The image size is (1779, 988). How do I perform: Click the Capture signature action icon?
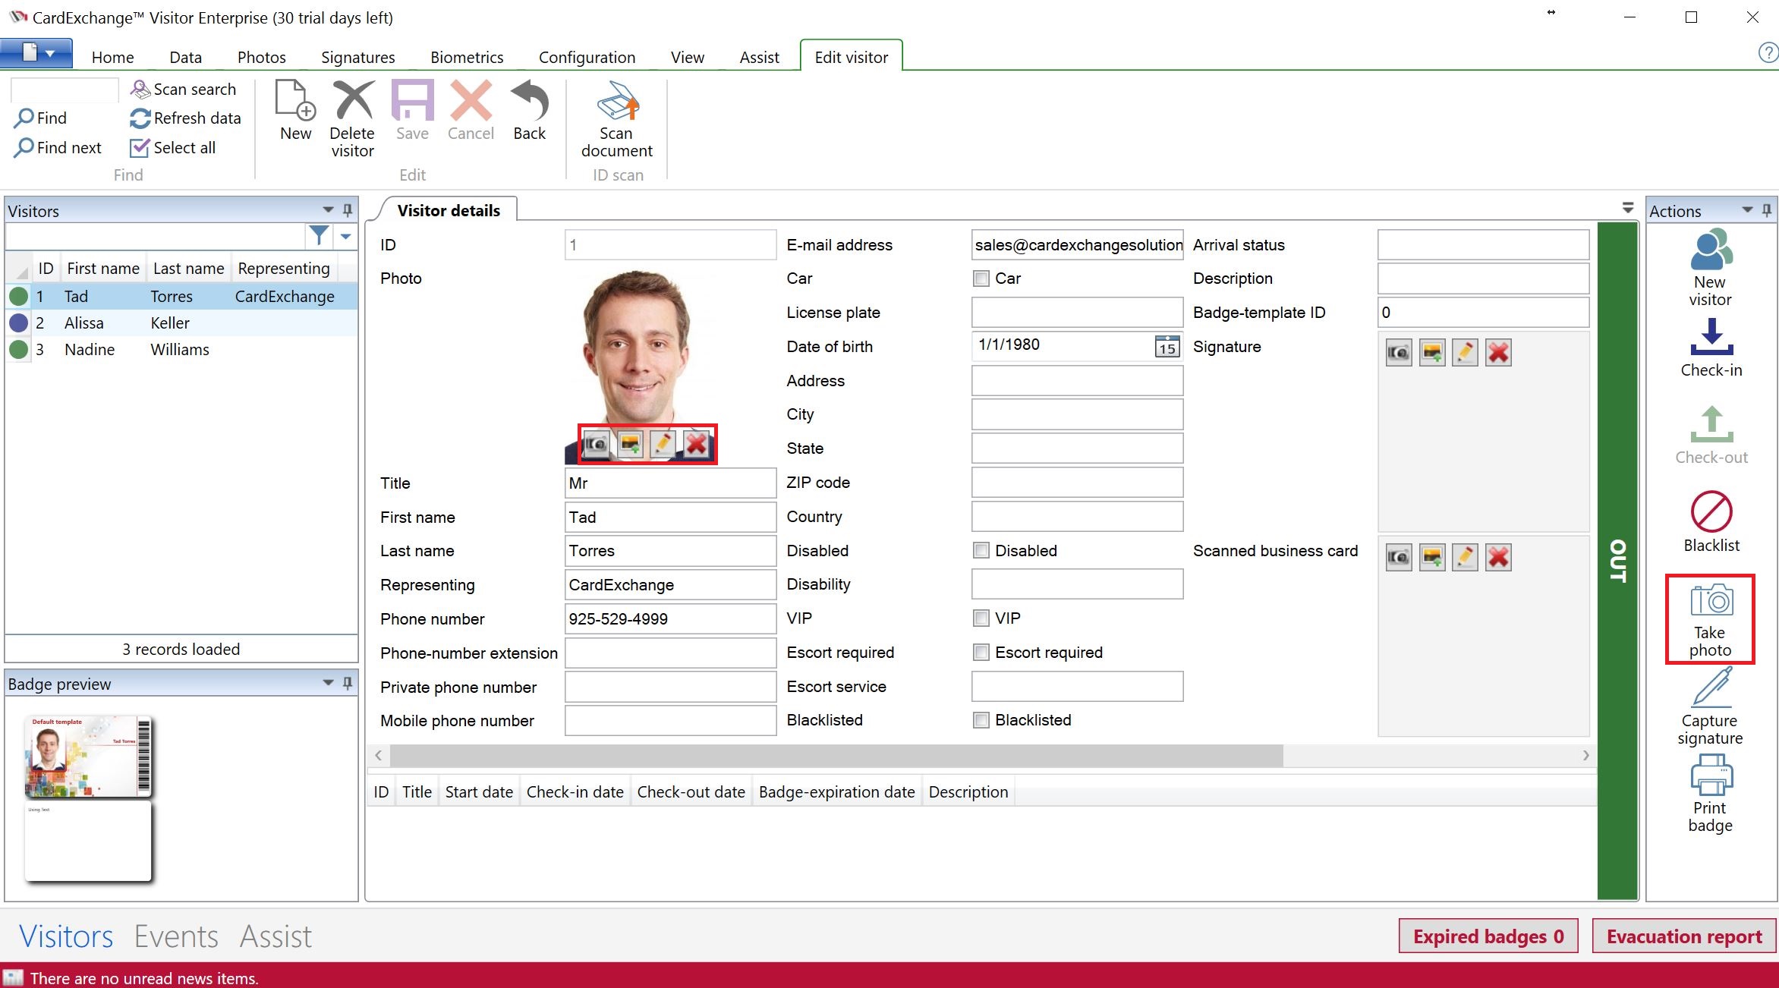pos(1711,688)
